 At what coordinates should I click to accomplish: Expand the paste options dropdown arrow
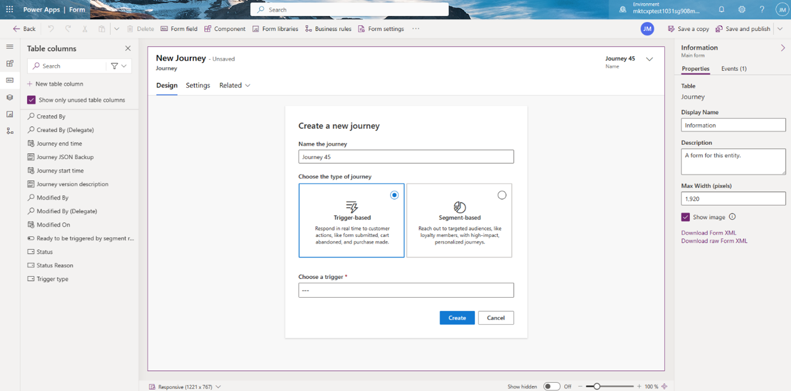click(116, 29)
